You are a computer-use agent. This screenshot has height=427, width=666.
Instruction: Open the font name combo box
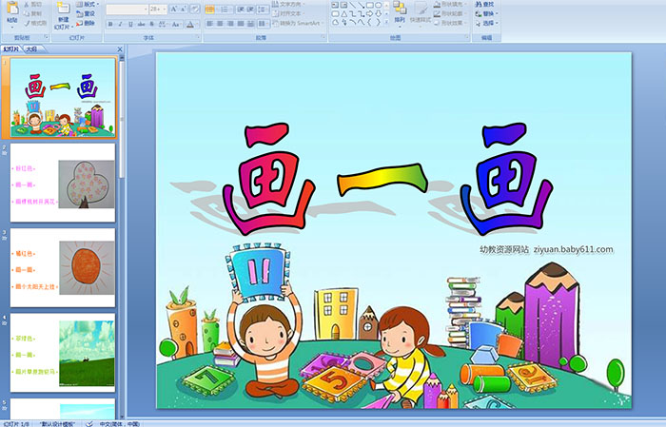pyautogui.click(x=127, y=10)
